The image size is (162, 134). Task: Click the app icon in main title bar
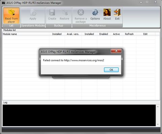(x=4, y=3)
